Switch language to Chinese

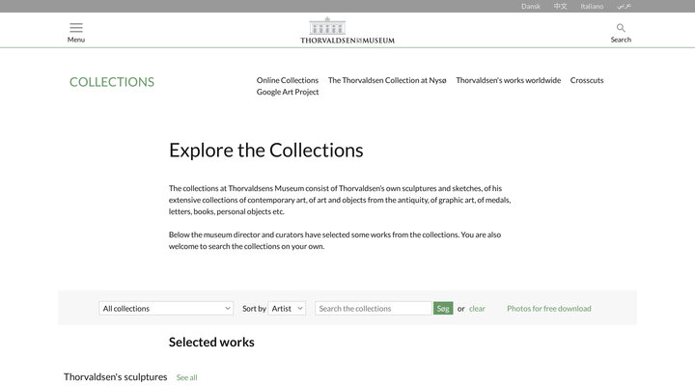click(560, 6)
